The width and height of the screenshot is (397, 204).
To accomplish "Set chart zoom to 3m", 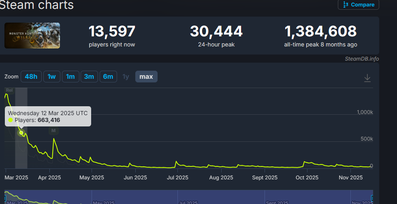I will [89, 76].
